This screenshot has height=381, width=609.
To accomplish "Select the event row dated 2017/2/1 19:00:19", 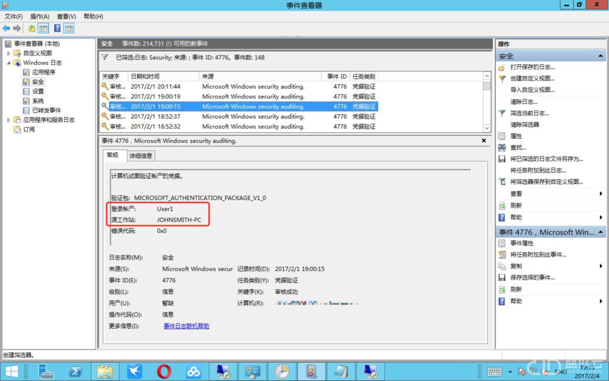I will (239, 96).
